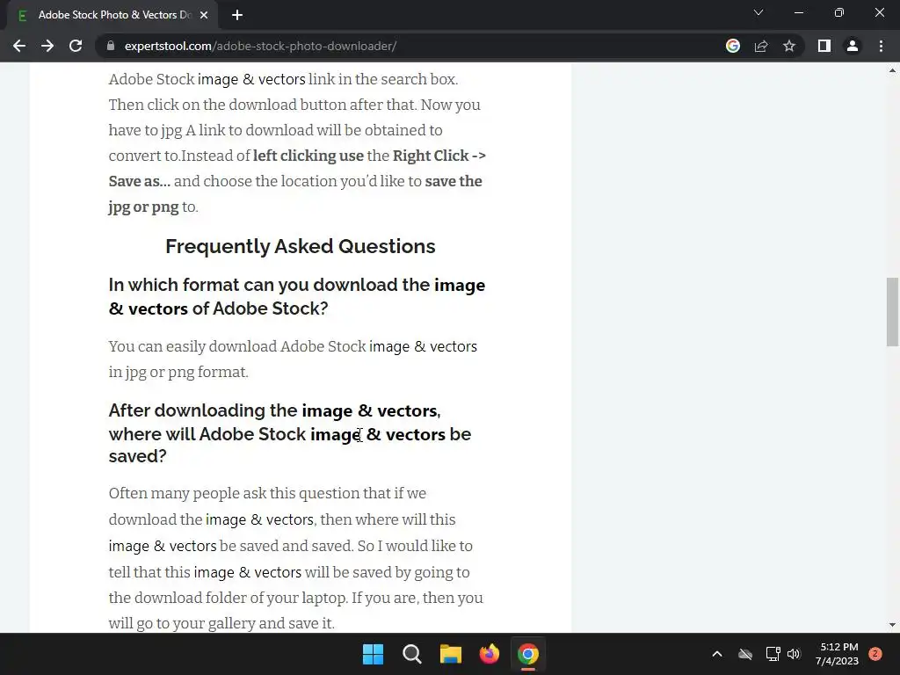This screenshot has width=900, height=675.
Task: Click the scrollbar down arrow
Action: pyautogui.click(x=892, y=625)
